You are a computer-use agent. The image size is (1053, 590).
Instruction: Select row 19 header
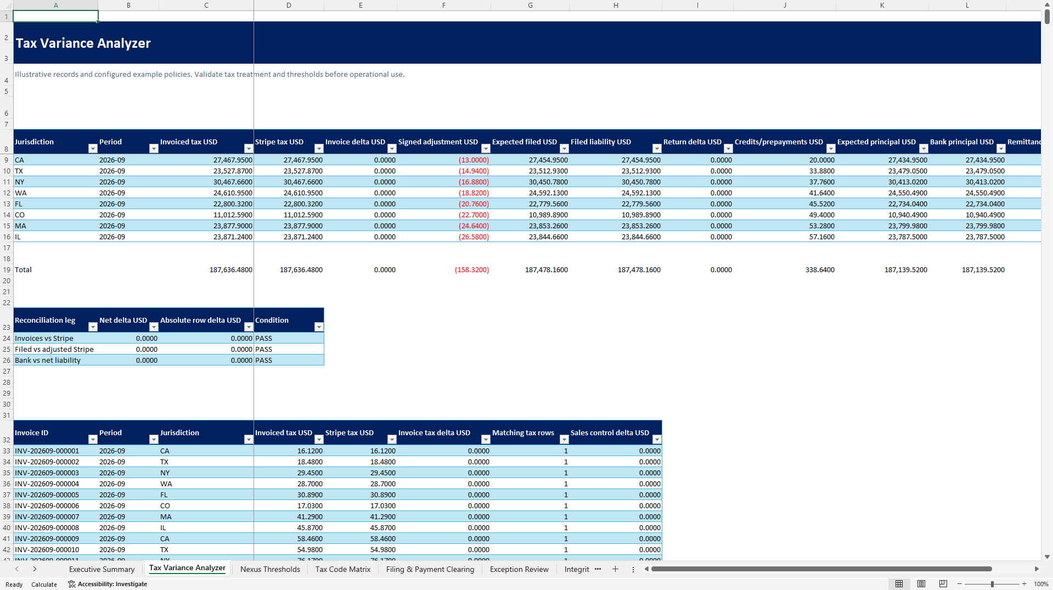click(x=7, y=269)
